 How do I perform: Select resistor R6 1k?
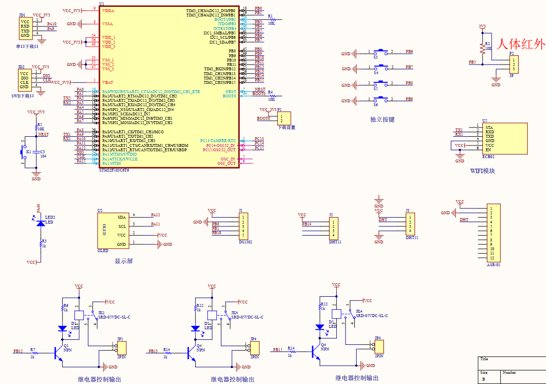coord(63,308)
